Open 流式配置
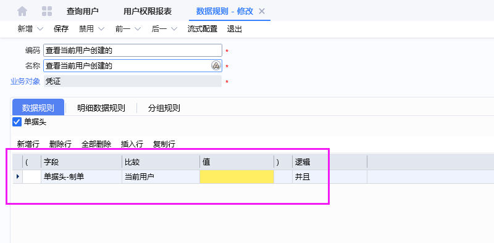 click(x=203, y=29)
